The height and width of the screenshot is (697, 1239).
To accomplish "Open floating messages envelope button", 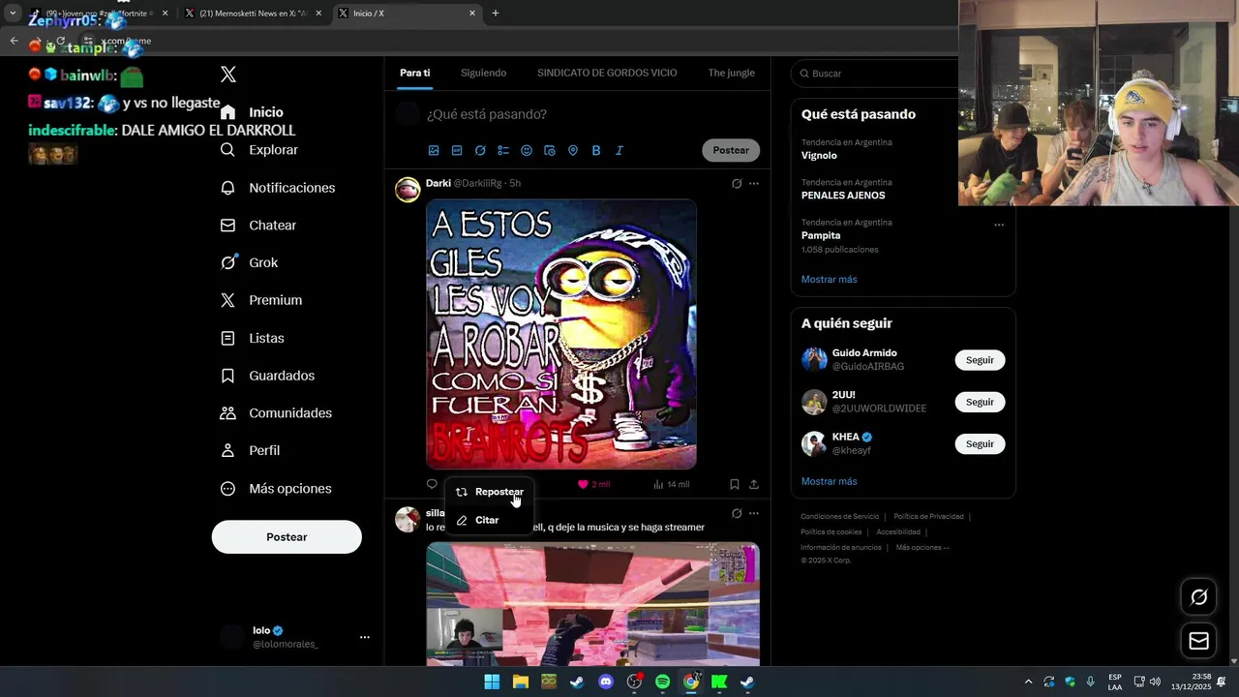I will pos(1198,641).
